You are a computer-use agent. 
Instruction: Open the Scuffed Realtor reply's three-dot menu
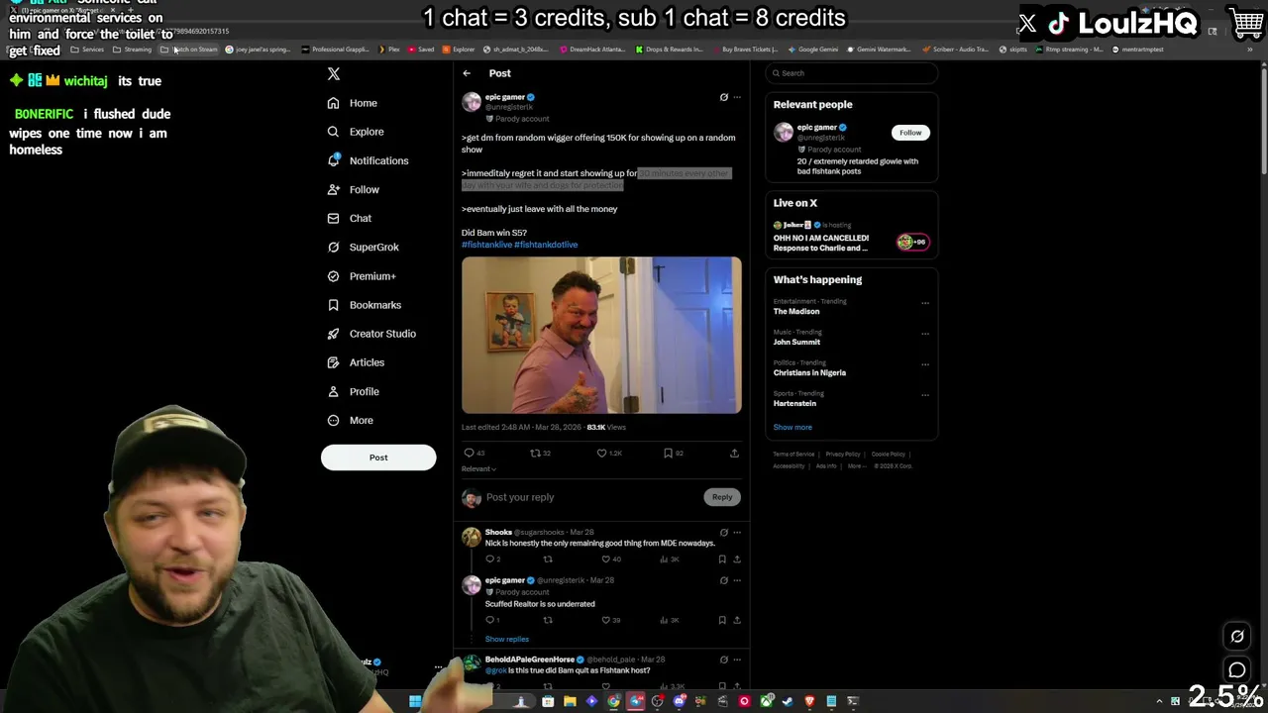[x=737, y=580]
